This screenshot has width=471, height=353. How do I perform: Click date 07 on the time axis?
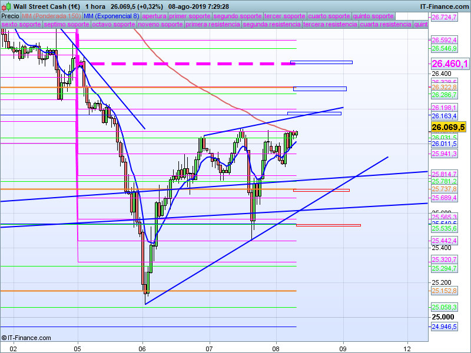[210, 349]
